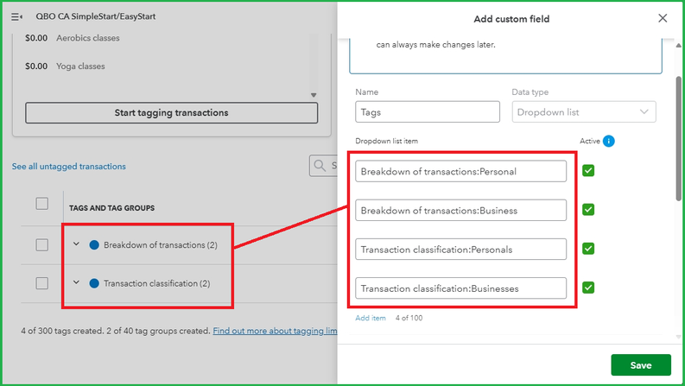Click the tag search magnifier icon
Screen dimensions: 685x386
pyautogui.click(x=320, y=166)
